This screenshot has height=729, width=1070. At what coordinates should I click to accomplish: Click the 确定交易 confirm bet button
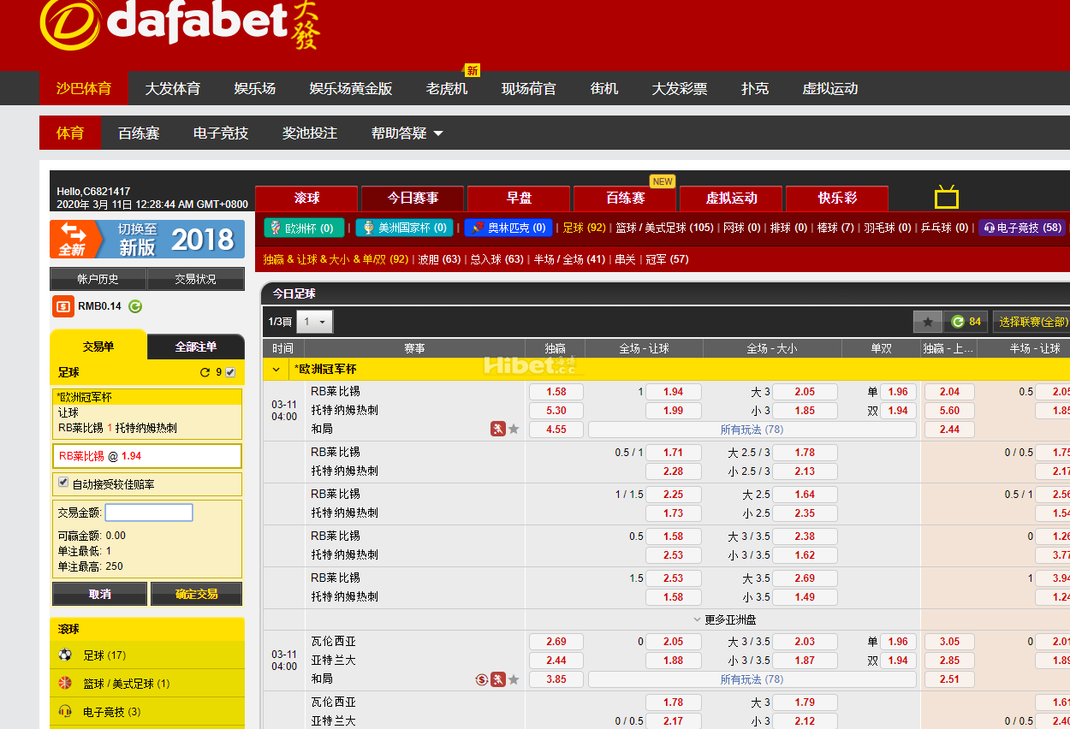click(x=196, y=594)
